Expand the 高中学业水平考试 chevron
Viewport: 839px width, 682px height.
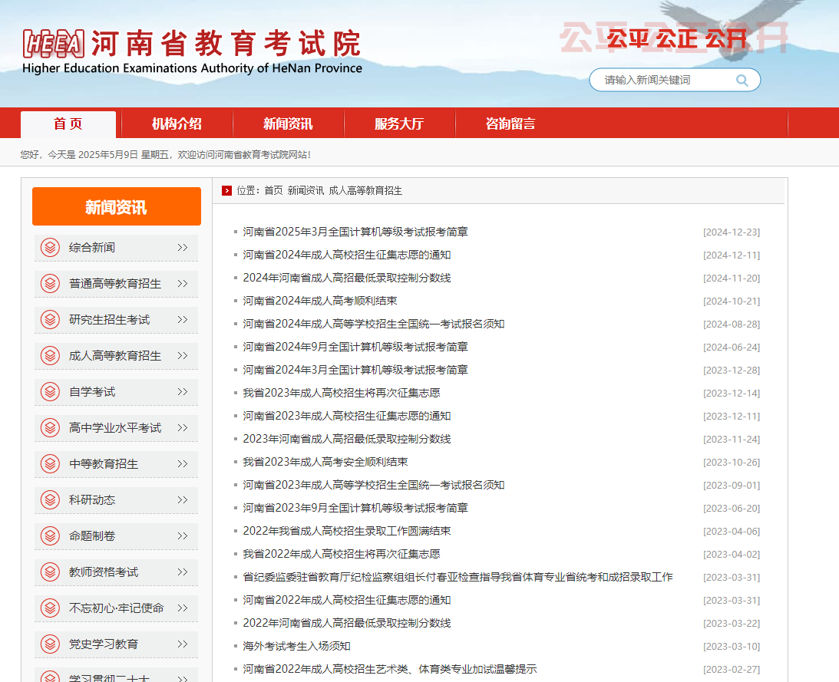coord(182,427)
